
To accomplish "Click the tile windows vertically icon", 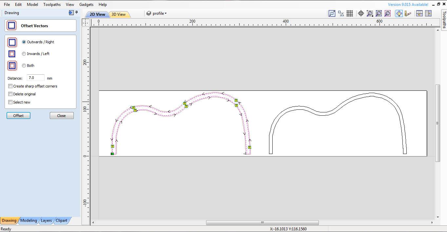I will (428, 13).
